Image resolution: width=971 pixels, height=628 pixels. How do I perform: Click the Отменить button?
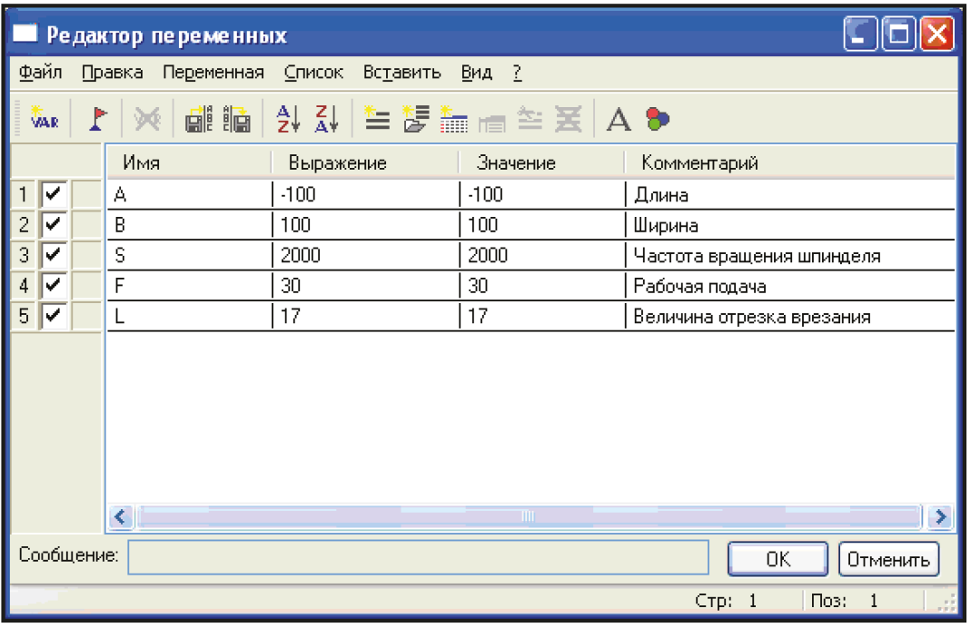point(888,560)
